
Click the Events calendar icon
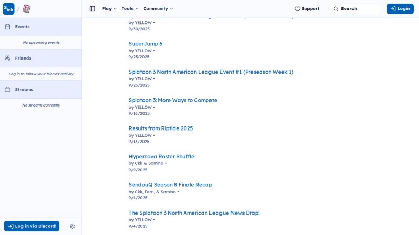point(7,27)
